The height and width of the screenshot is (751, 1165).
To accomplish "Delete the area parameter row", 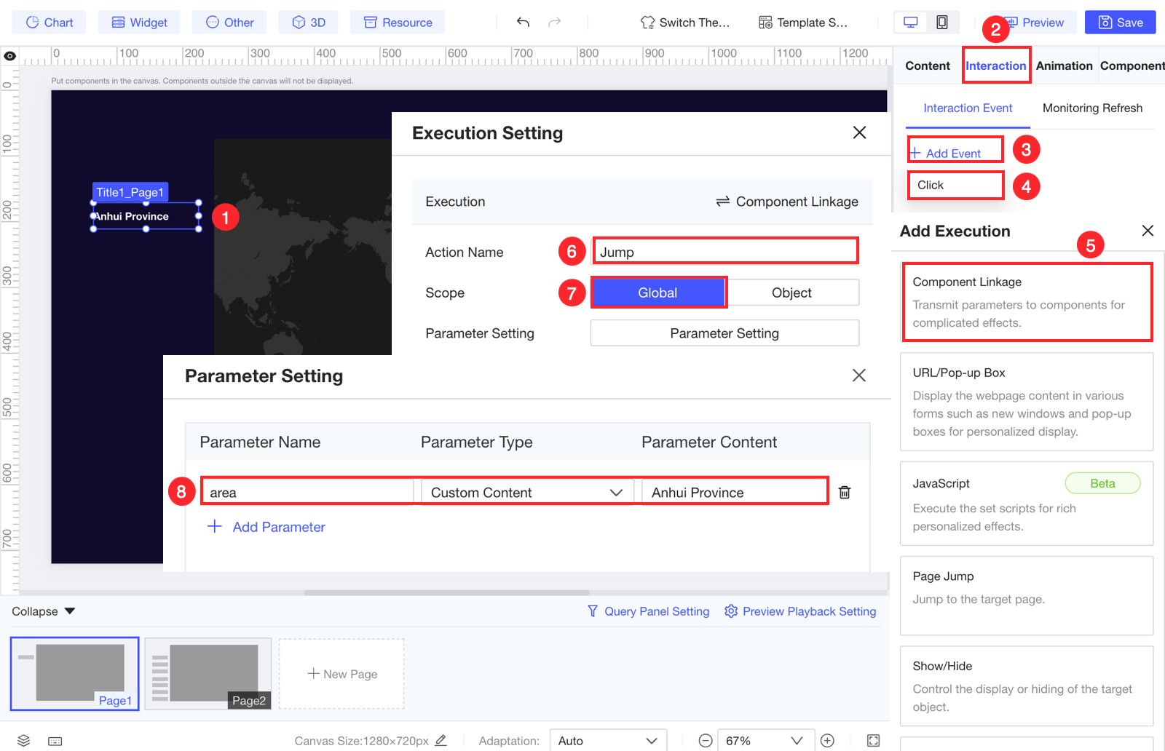I will point(845,493).
